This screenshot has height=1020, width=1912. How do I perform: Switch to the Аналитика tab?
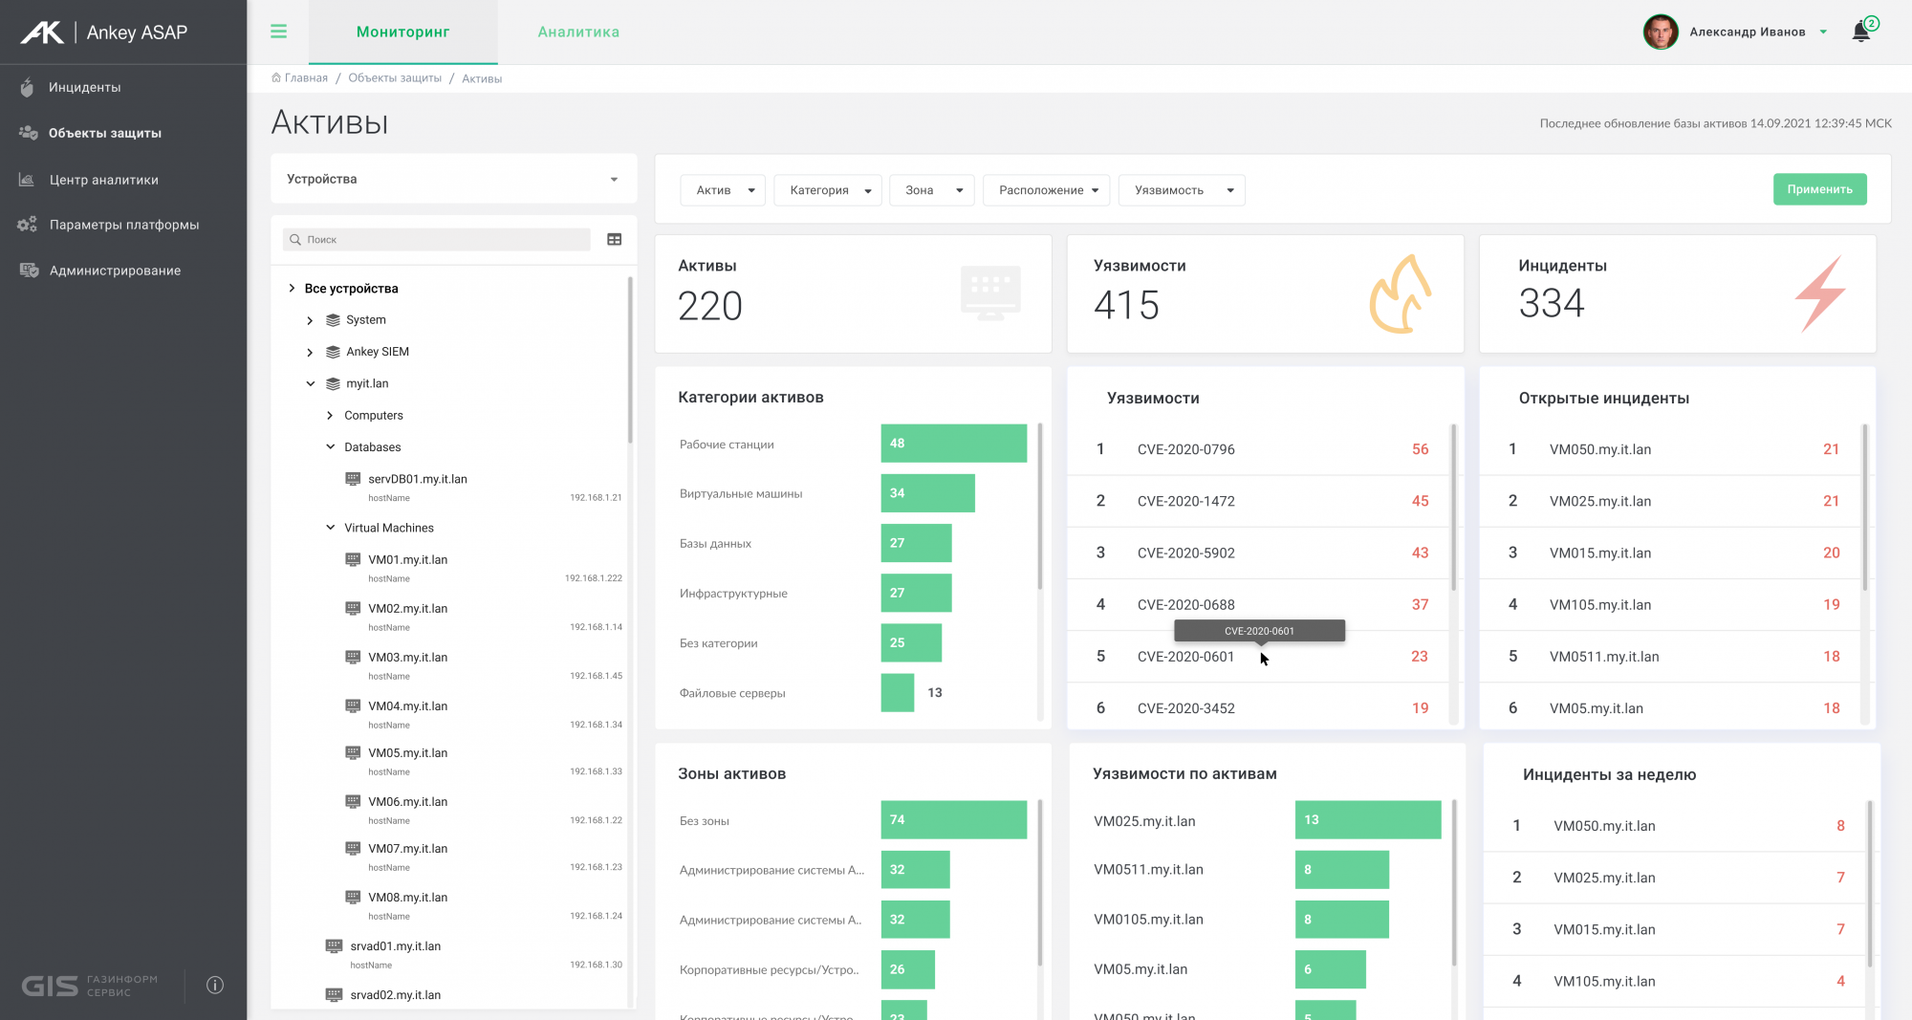point(578,32)
